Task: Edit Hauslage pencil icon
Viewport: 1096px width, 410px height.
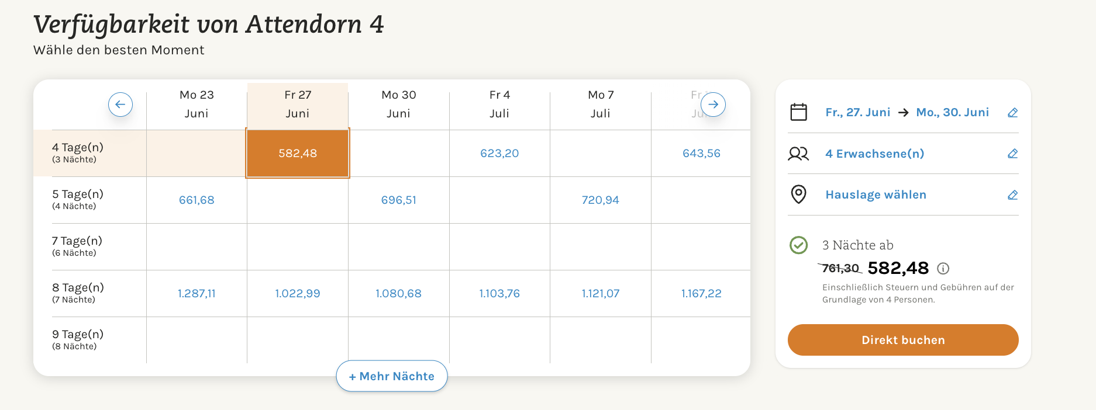Action: [x=1013, y=195]
